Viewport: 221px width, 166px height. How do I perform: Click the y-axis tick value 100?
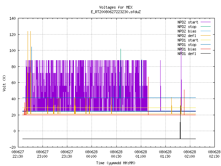(12, 50)
